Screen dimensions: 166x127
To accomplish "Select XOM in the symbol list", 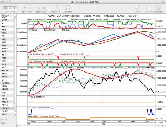I will coord(7,45).
